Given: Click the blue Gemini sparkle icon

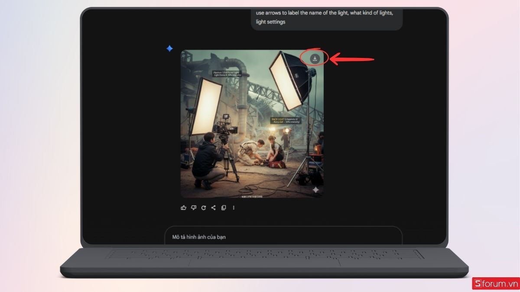Looking at the screenshot, I should tap(169, 49).
